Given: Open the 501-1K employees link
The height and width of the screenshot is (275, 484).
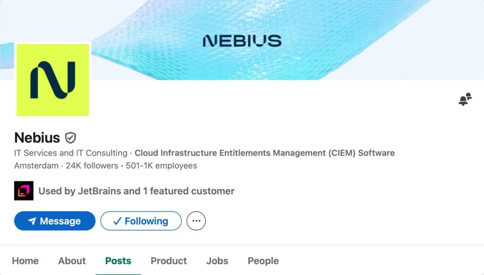Looking at the screenshot, I should pos(161,166).
